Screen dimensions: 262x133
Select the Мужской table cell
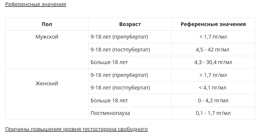(47, 50)
